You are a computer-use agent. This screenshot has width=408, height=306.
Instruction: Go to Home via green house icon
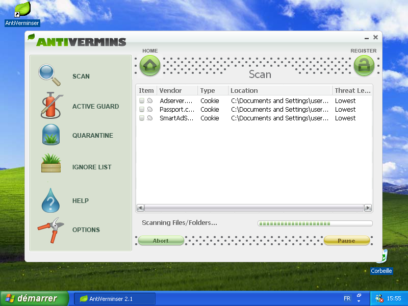pos(150,66)
